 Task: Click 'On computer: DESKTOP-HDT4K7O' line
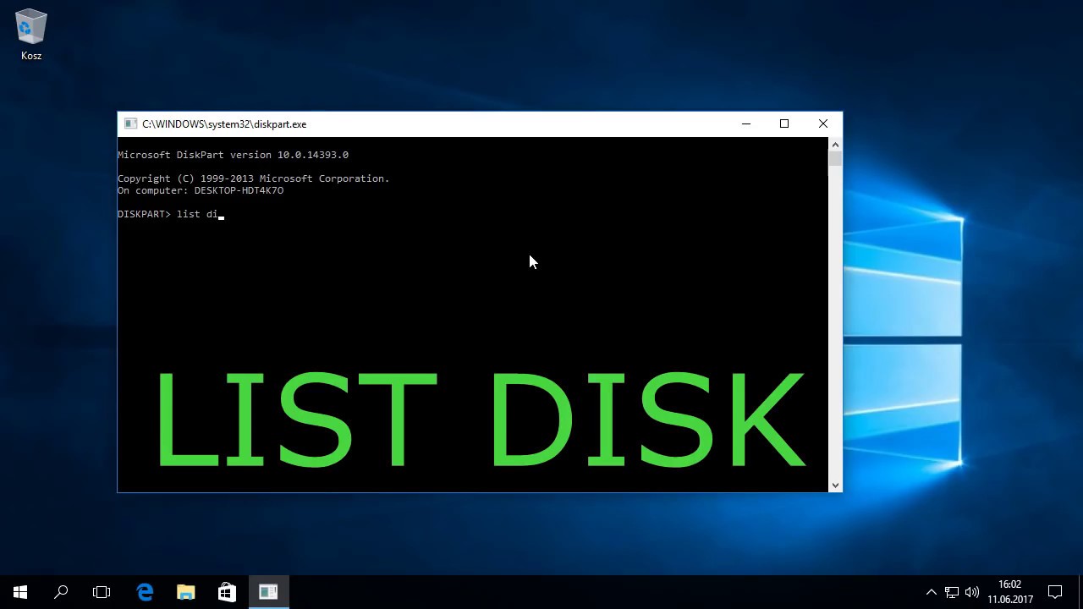coord(201,190)
